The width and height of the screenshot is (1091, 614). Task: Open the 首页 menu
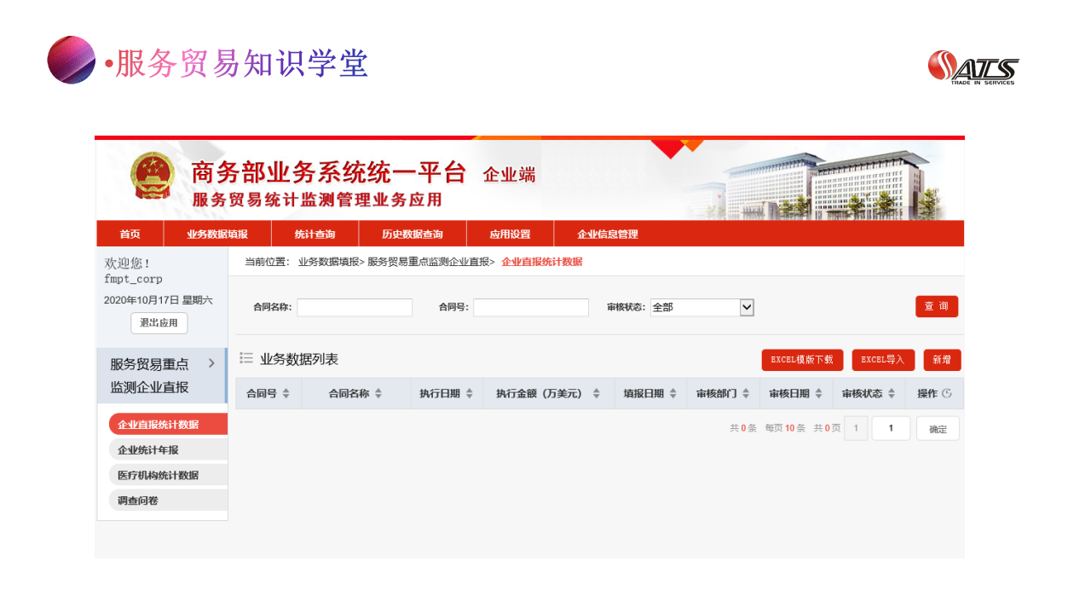(x=130, y=234)
